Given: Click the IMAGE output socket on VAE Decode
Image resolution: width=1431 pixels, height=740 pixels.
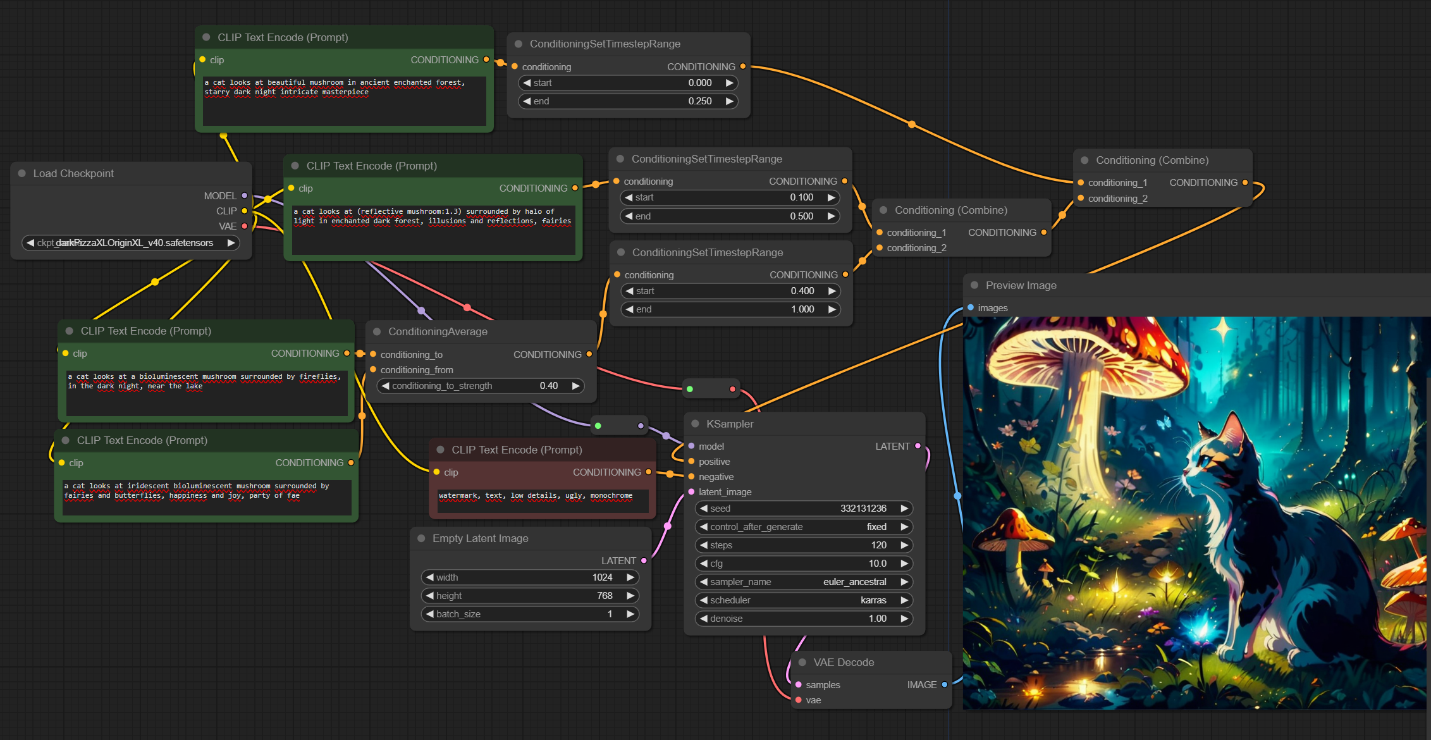Looking at the screenshot, I should [944, 684].
